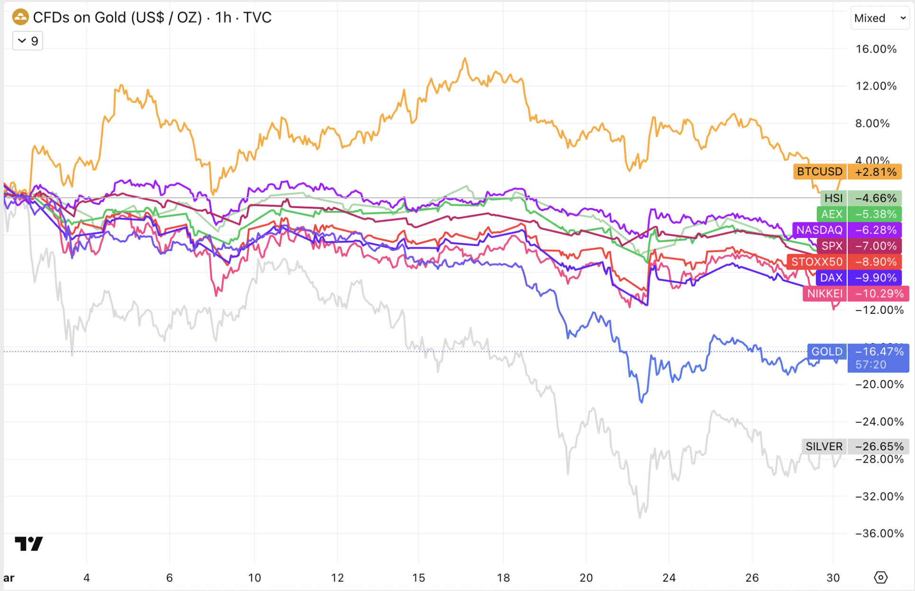Select the SPX series label

point(832,246)
